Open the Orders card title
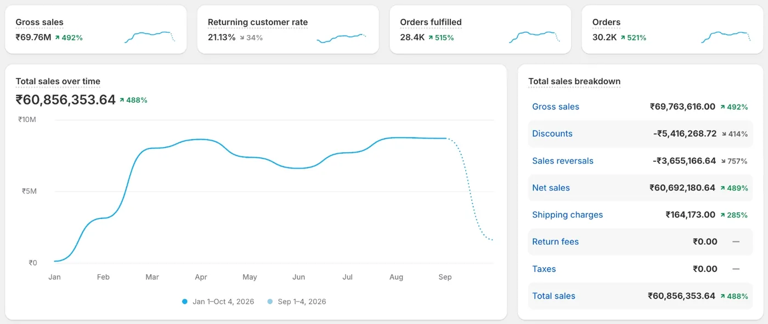The height and width of the screenshot is (324, 768). tap(606, 22)
